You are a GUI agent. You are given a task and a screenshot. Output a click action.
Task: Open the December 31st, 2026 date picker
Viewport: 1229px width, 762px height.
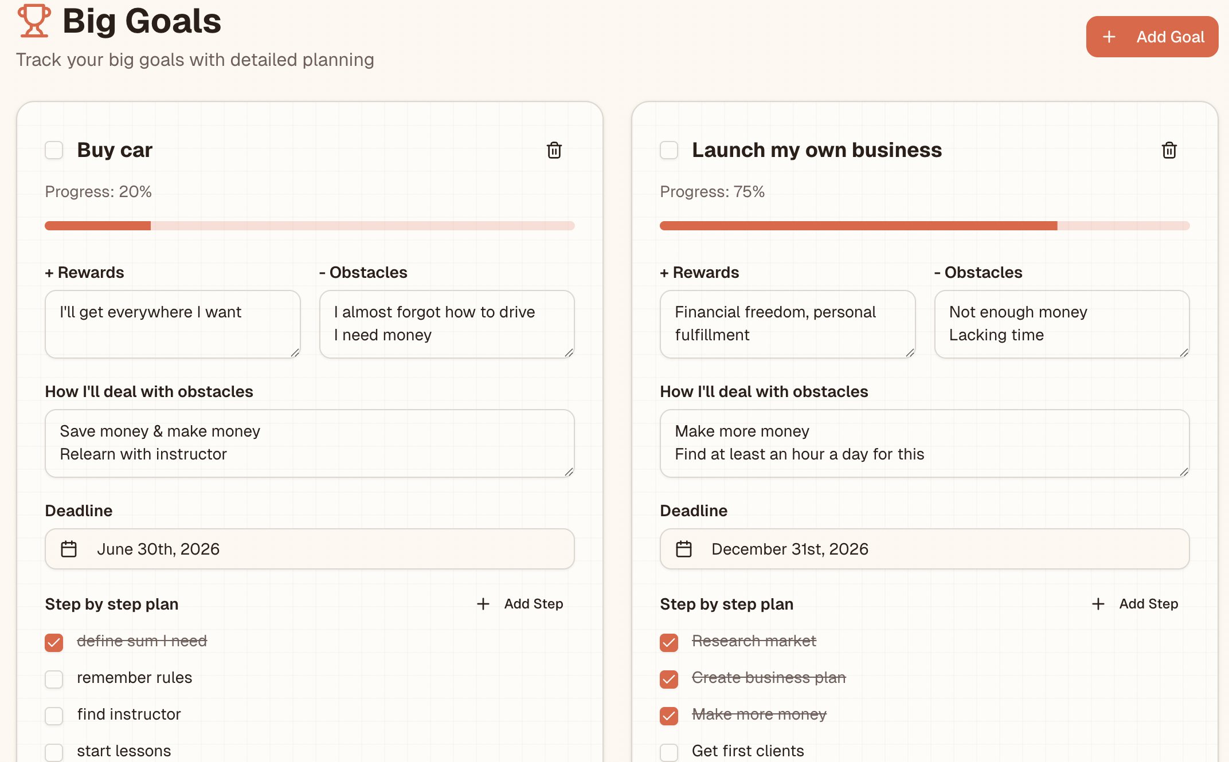(x=924, y=549)
